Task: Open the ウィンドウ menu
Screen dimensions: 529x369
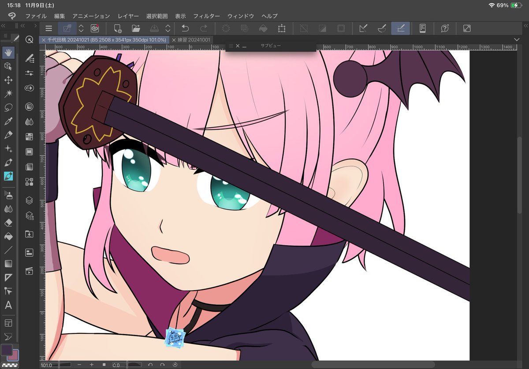Action: click(241, 16)
